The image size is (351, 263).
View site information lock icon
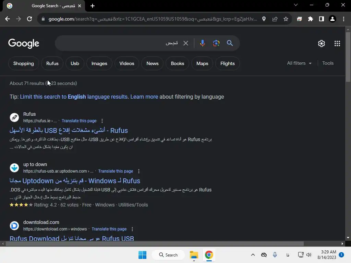(x=43, y=19)
